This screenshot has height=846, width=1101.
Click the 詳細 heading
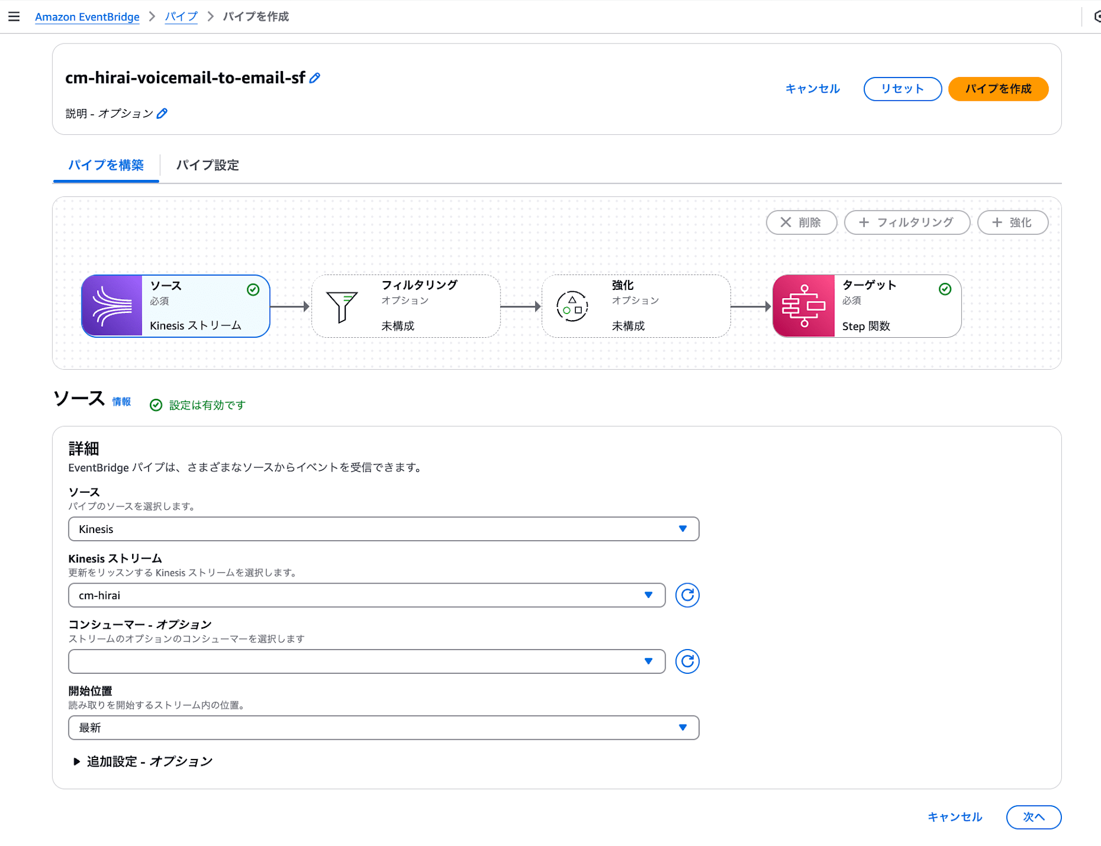pyautogui.click(x=84, y=449)
